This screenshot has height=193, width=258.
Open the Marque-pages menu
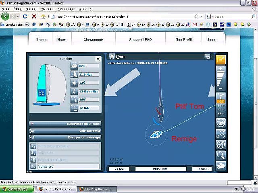pyautogui.click(x=66, y=9)
